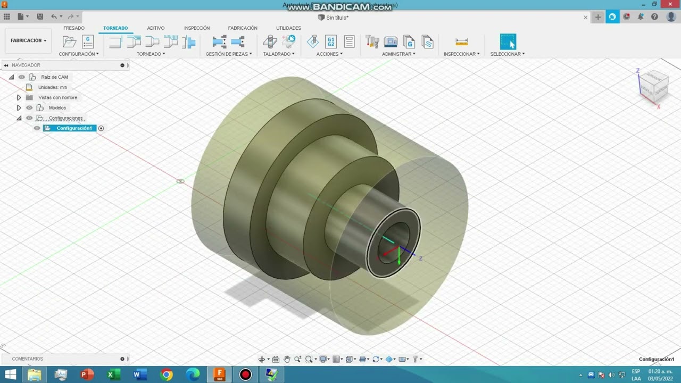Switch to the INSPECCIÓN tab

pos(197,28)
